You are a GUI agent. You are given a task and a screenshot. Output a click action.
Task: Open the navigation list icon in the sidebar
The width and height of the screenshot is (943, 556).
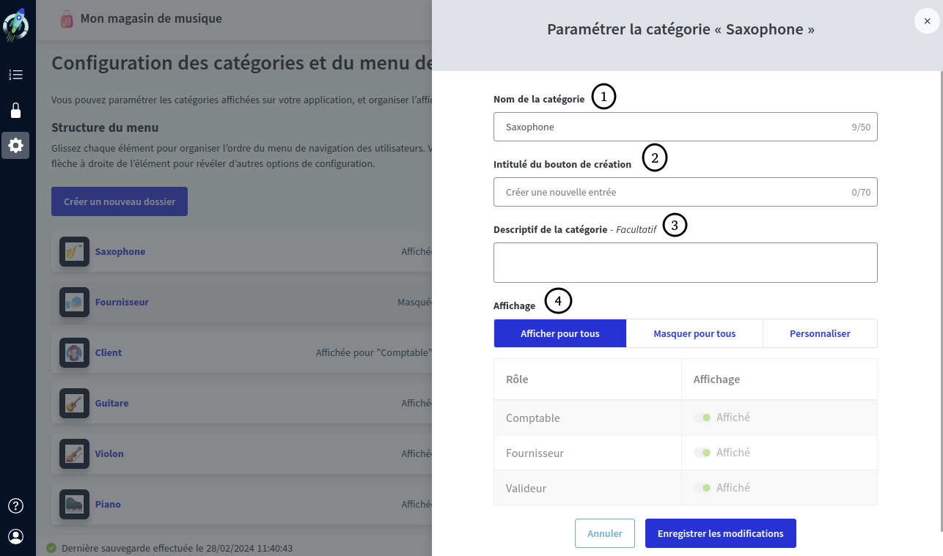tap(15, 75)
